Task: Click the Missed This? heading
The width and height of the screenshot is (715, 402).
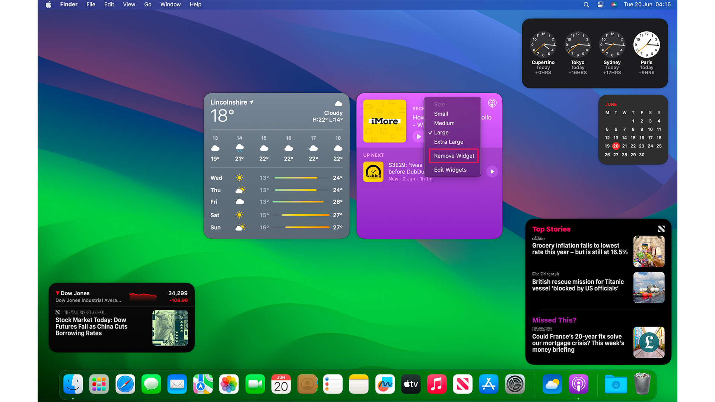Action: 554,320
